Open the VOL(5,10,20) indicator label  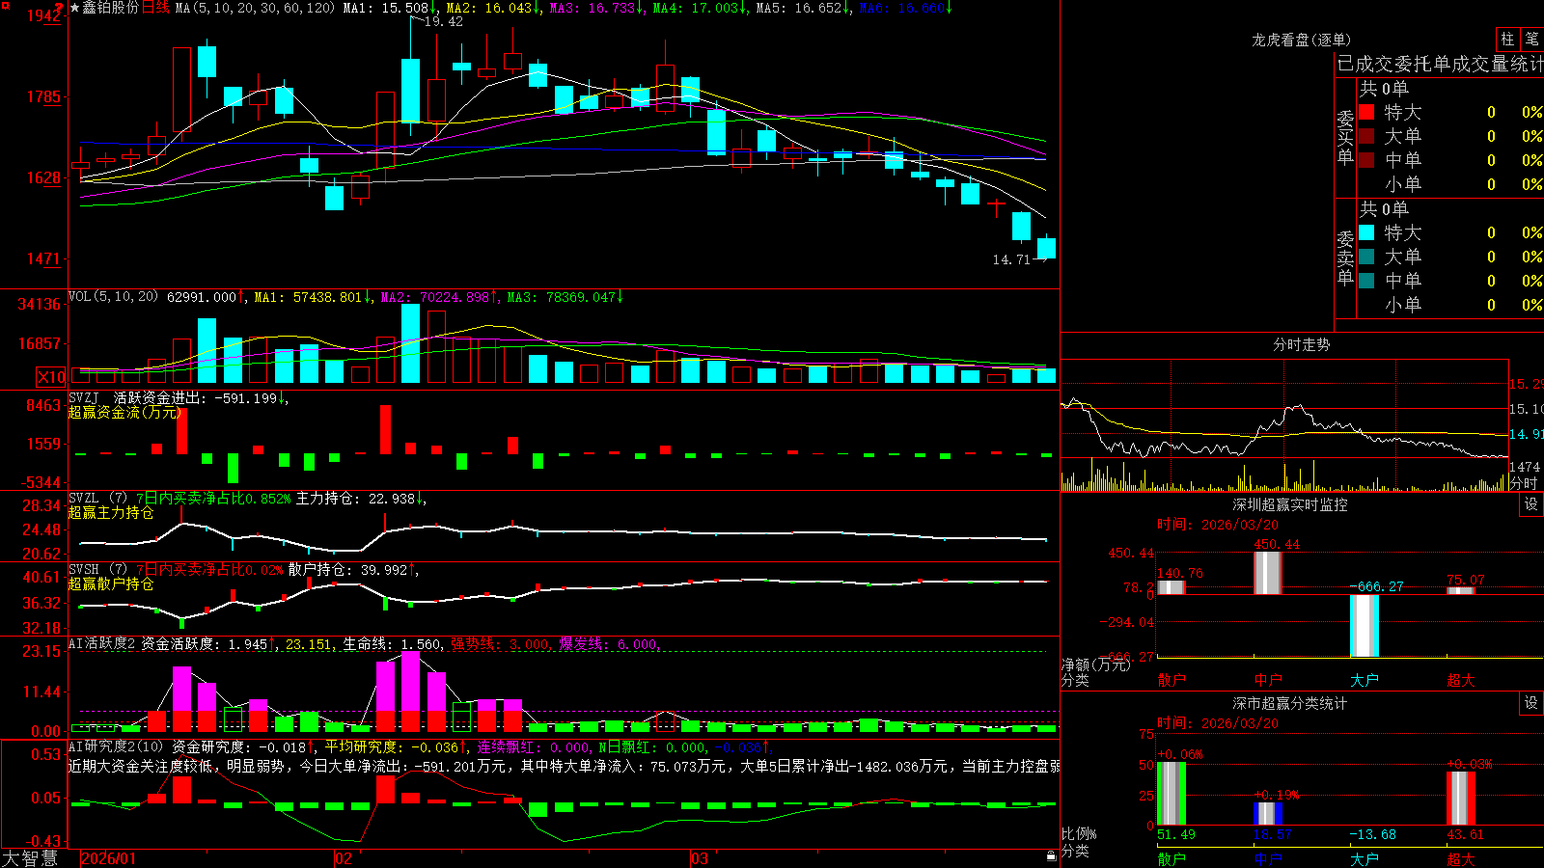[x=113, y=297]
